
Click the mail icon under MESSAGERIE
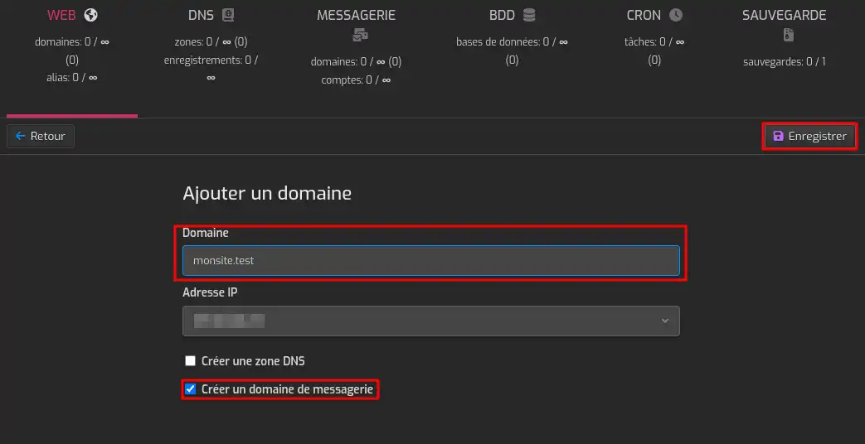tap(360, 35)
